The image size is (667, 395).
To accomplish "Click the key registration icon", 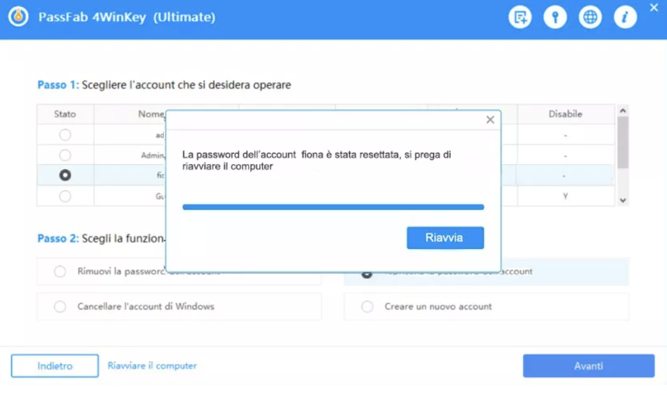I will coord(554,17).
